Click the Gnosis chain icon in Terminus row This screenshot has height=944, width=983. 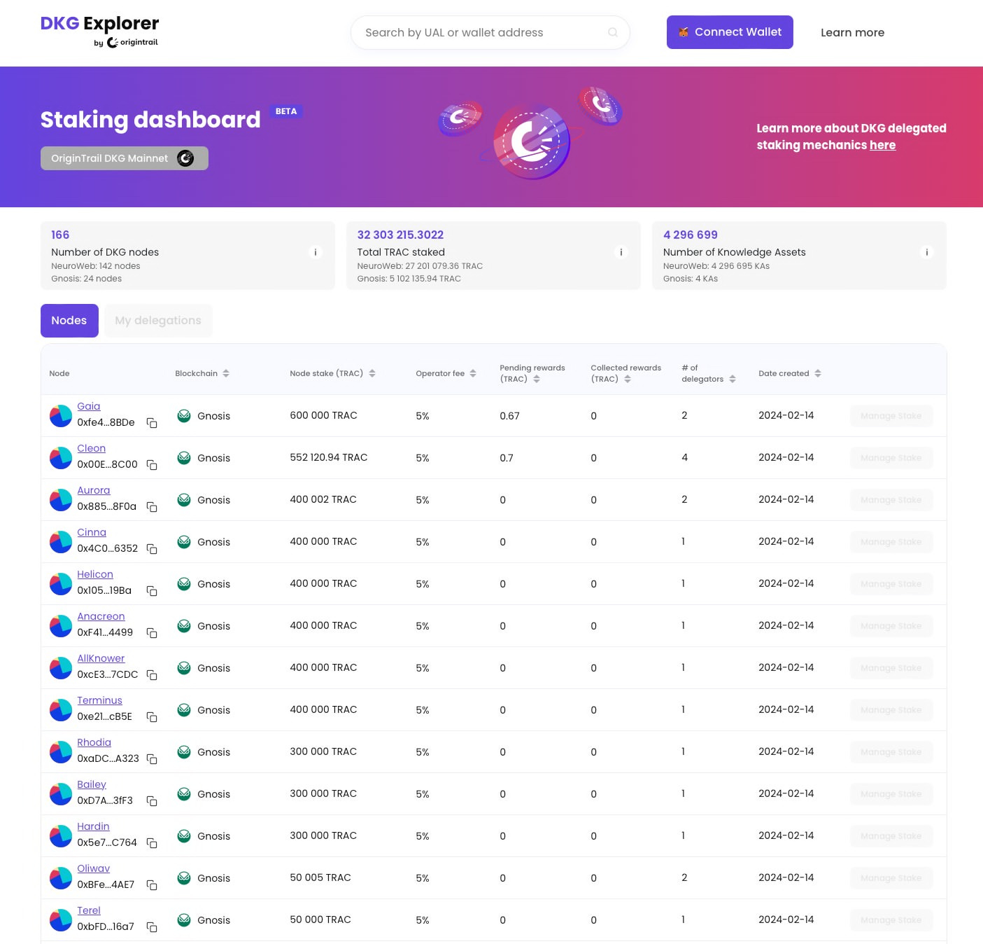point(184,710)
